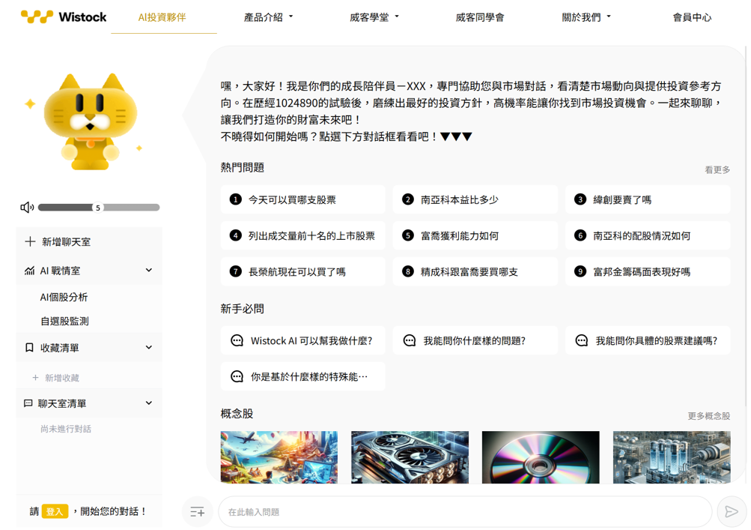Open the 關於我們 dropdown menu
Viewport: 751px width, 530px height.
586,17
